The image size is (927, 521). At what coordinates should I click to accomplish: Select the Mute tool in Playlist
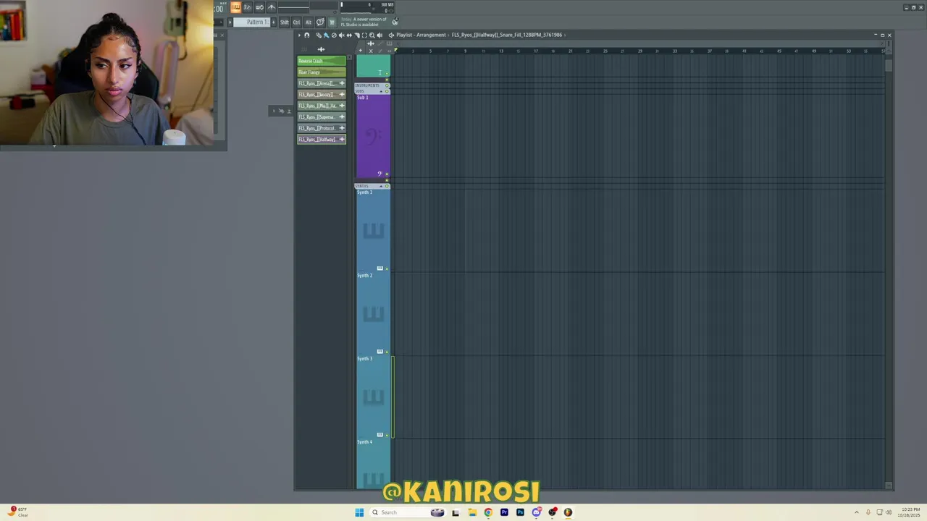(341, 35)
